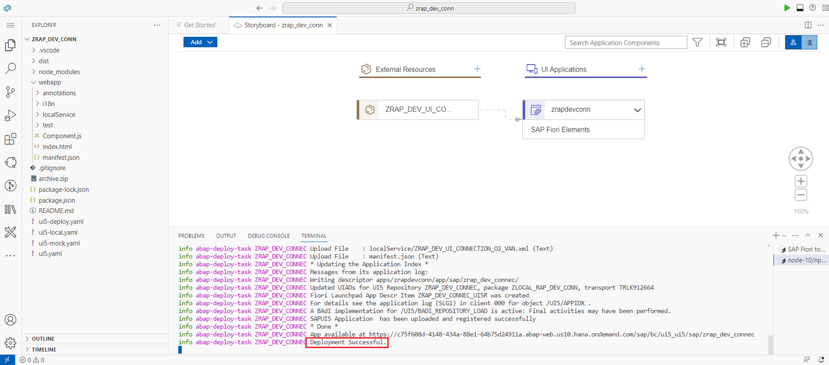
Task: Open terminal launch profile dropdown arrow
Action: point(784,236)
